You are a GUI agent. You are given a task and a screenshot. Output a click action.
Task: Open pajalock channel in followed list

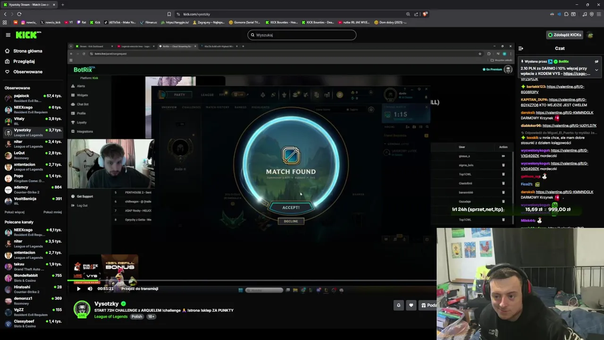33,98
